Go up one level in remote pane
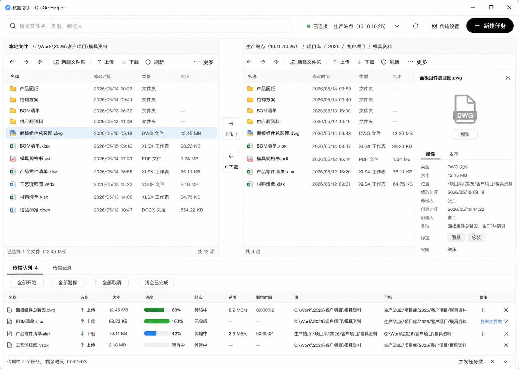Screen dimensions: 519x369 [x=276, y=62]
